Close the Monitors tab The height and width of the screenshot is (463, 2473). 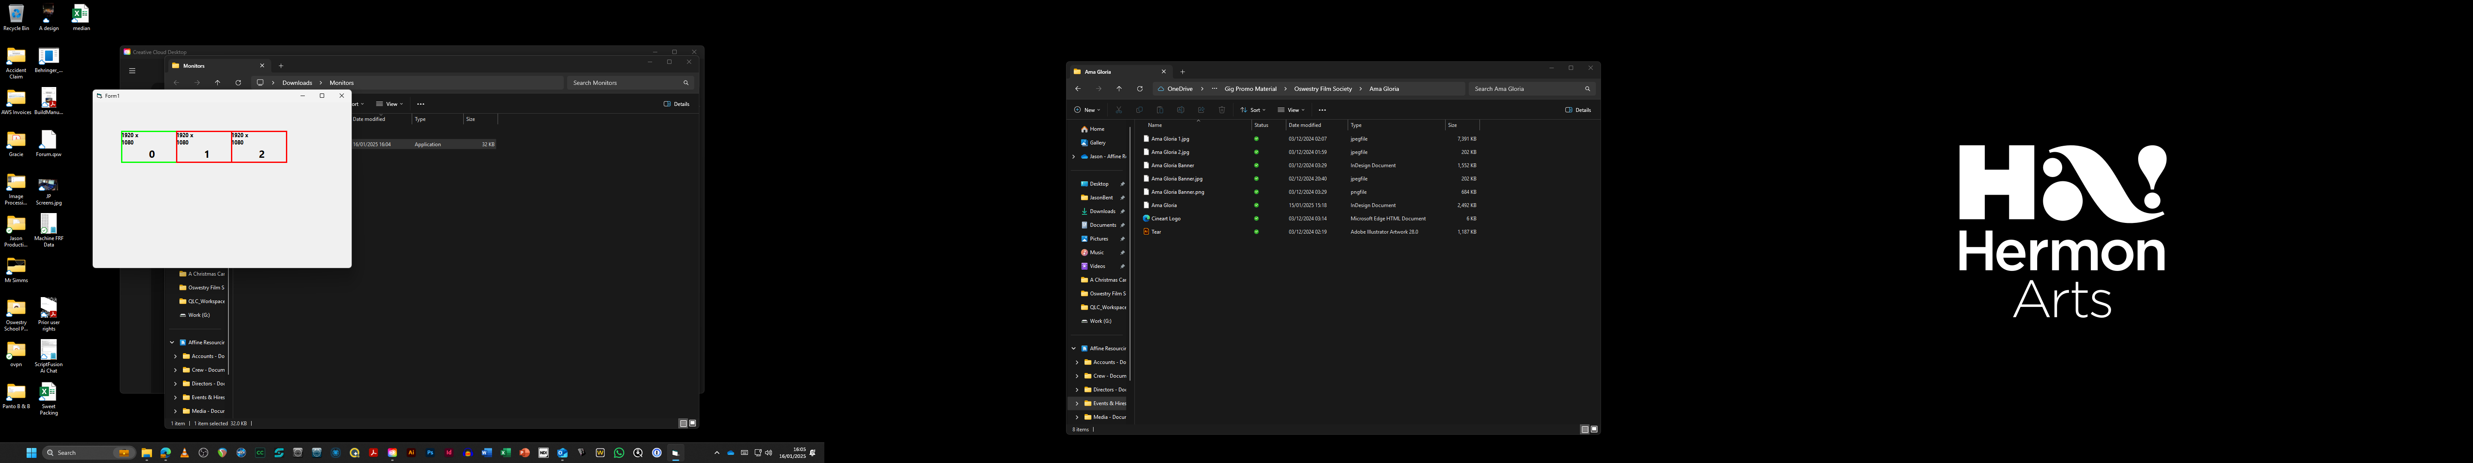pos(261,66)
